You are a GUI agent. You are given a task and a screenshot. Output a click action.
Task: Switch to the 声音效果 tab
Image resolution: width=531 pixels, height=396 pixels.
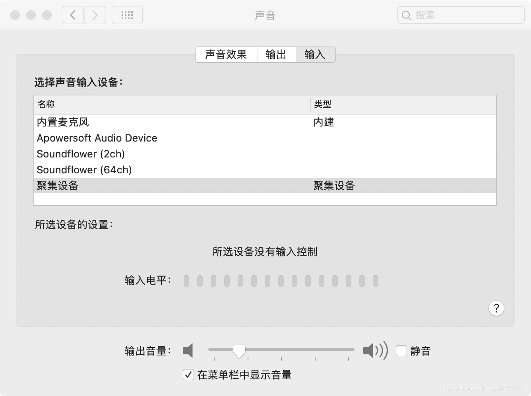pyautogui.click(x=226, y=54)
